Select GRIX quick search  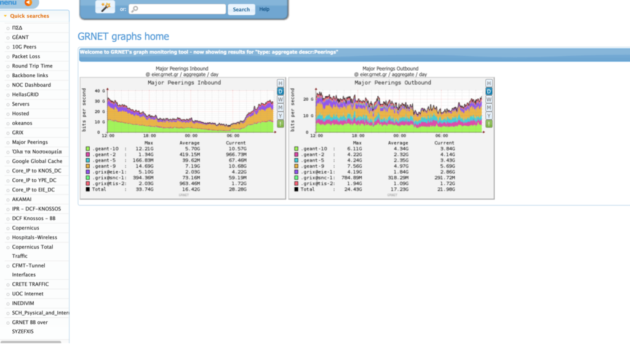pos(18,133)
